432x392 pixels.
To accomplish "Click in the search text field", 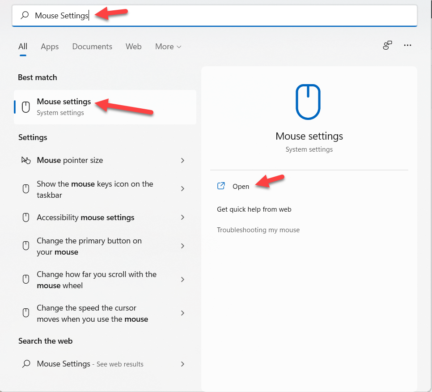I will tap(250, 16).
